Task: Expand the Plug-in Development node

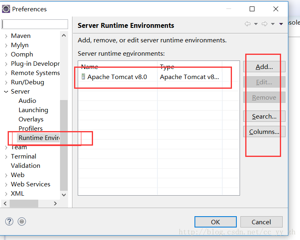Action: (x=6, y=64)
